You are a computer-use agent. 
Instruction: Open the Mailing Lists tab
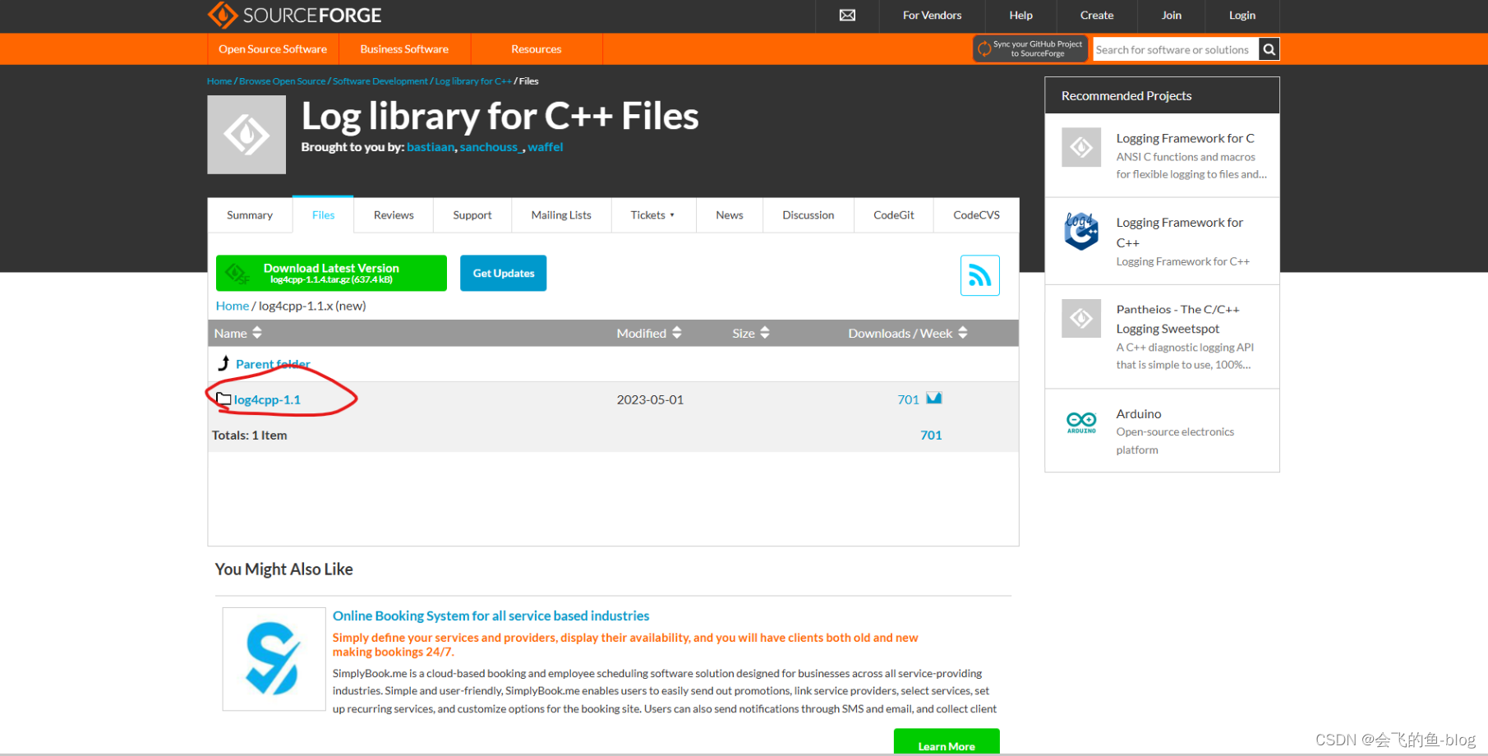561,215
